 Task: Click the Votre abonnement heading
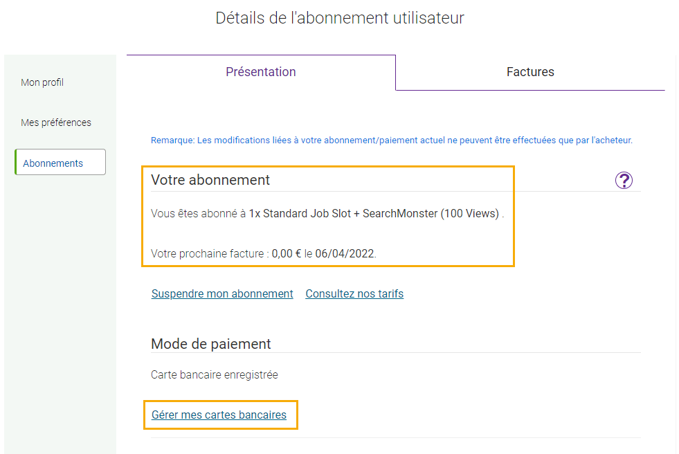pos(210,180)
